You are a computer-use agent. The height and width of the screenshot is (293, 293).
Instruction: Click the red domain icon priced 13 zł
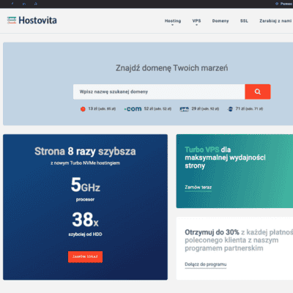(x=83, y=109)
